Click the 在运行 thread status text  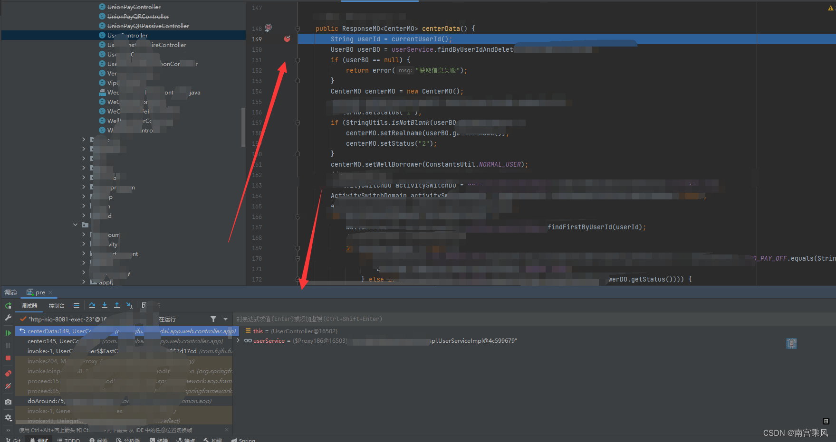click(x=167, y=319)
